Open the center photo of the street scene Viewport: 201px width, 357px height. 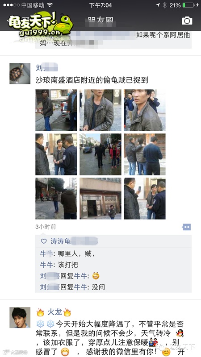pos(100,154)
